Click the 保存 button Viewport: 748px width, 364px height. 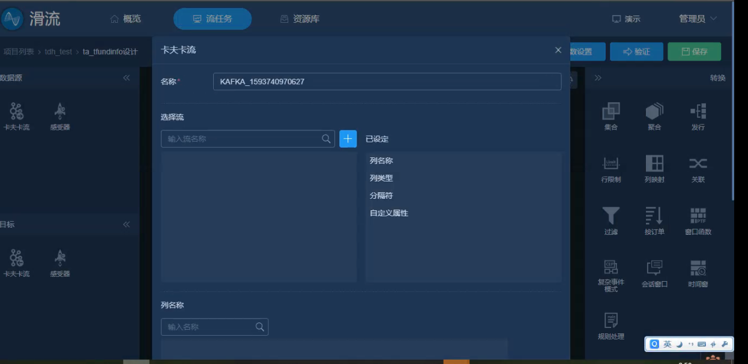[694, 52]
